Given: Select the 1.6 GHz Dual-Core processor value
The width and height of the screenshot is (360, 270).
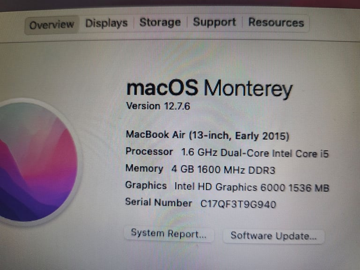Looking at the screenshot, I should (255, 153).
